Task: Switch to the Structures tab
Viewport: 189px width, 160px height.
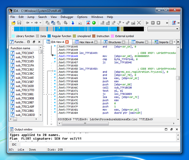Action: coord(114,42)
